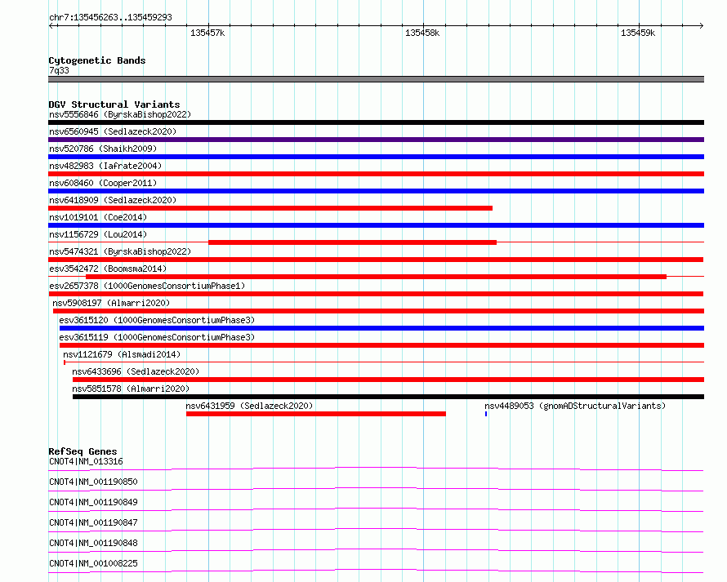Open the nsv5474321 (ByrskaBishop2022) label
The width and height of the screenshot is (727, 582).
coord(120,251)
